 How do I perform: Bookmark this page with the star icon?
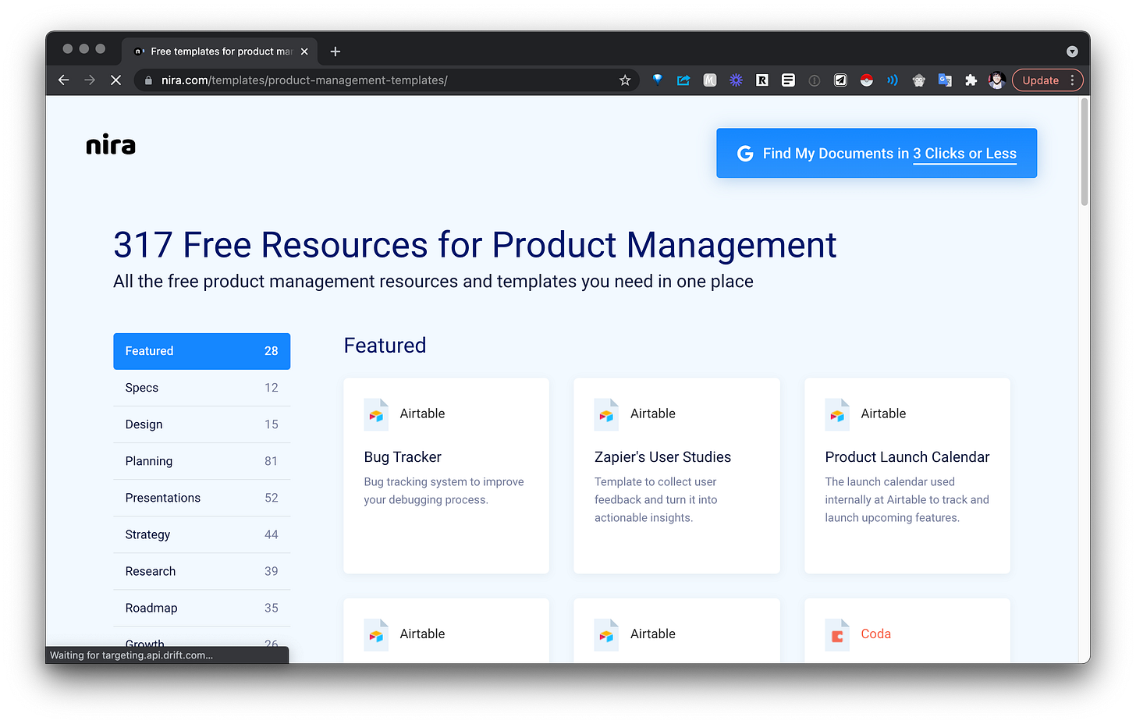[x=625, y=80]
